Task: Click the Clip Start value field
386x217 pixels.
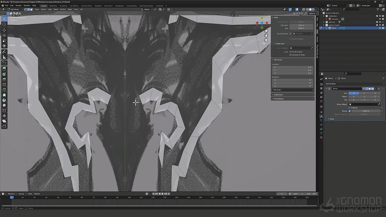Action: (x=301, y=25)
